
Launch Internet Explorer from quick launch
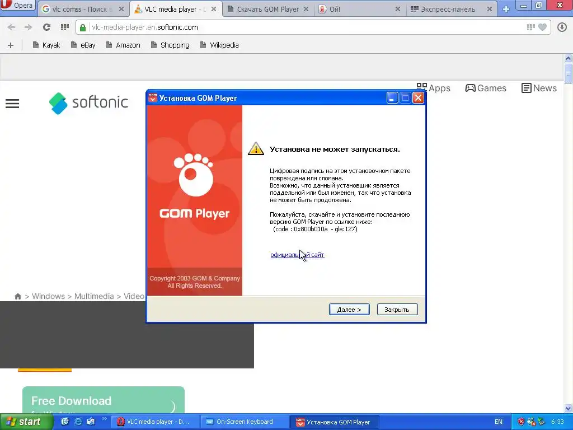tap(78, 422)
